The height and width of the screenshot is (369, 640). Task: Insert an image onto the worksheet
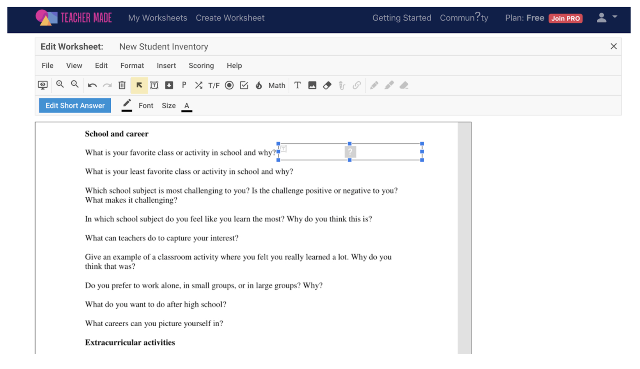[312, 85]
